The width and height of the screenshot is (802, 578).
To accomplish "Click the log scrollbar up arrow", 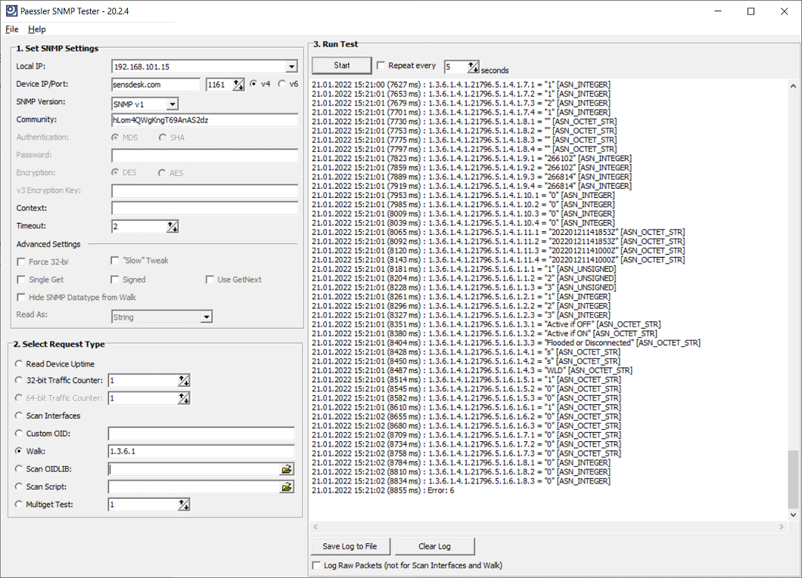I will [793, 86].
